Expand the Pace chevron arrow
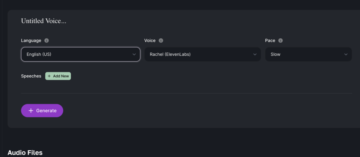 pyautogui.click(x=346, y=55)
